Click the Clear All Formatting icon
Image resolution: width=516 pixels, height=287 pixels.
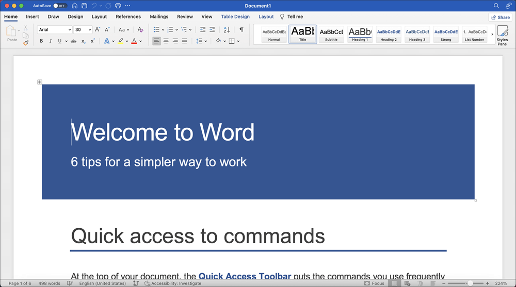tap(140, 30)
